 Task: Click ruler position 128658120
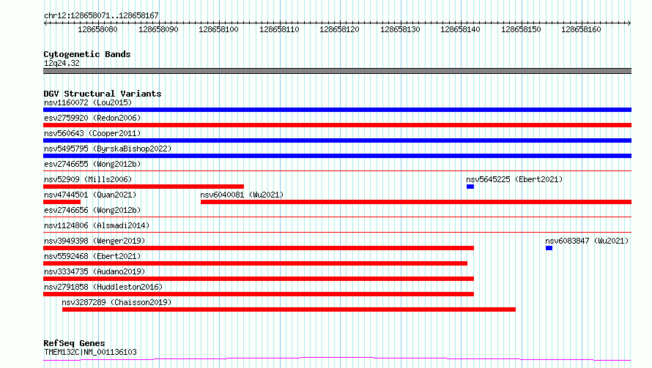click(x=340, y=29)
